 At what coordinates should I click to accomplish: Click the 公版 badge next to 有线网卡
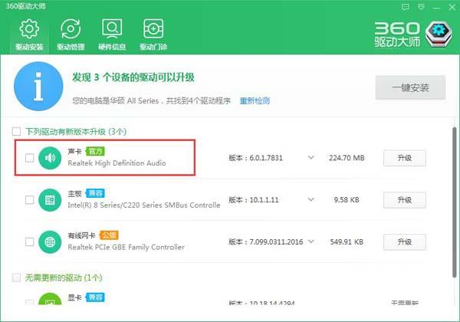point(109,235)
